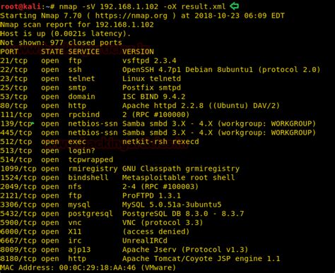Click the netkit-rsh rexecd version text
Image resolution: width=335 pixels, height=273 pixels.
coord(160,142)
